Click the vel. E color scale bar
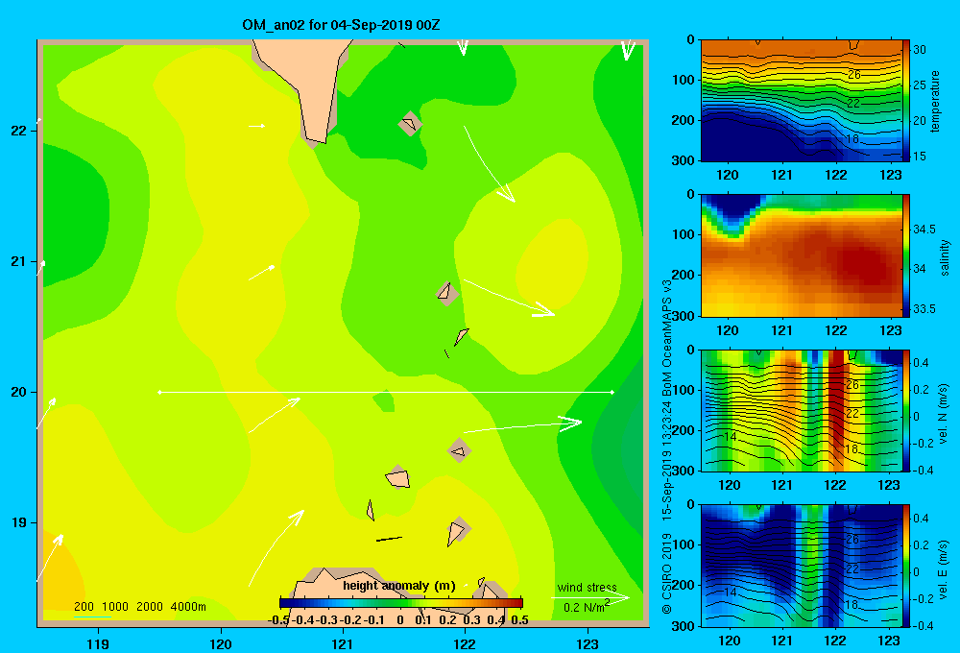Viewport: 960px width, 653px height. (906, 565)
